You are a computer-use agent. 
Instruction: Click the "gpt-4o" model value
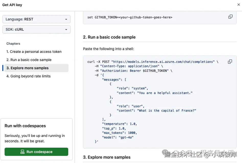[x=125, y=137]
